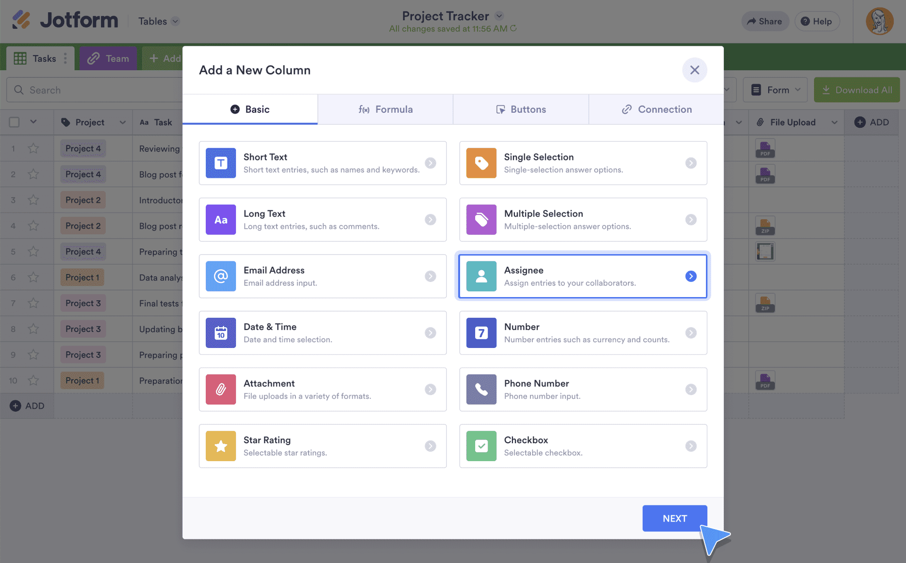Choose the Attachment column icon

(220, 389)
